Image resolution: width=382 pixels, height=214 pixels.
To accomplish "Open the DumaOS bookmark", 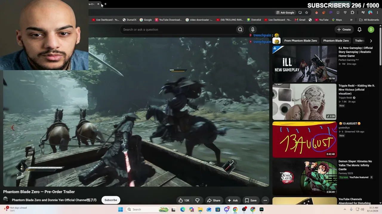I will point(129,20).
